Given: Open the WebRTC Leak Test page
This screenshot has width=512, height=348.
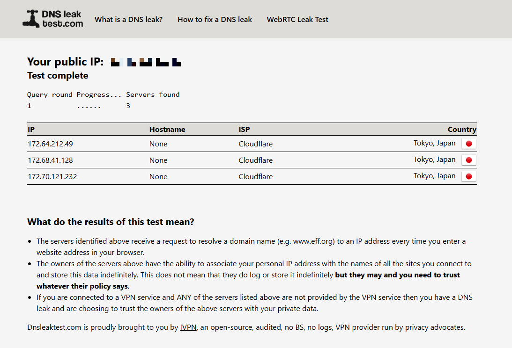Looking at the screenshot, I should [x=297, y=20].
